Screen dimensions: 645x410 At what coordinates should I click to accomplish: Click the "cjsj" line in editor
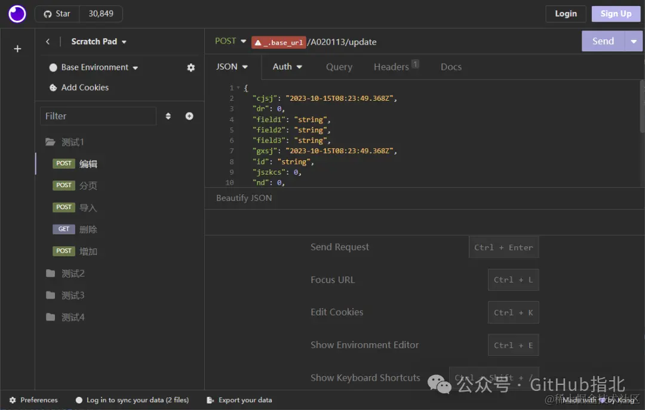pos(324,98)
